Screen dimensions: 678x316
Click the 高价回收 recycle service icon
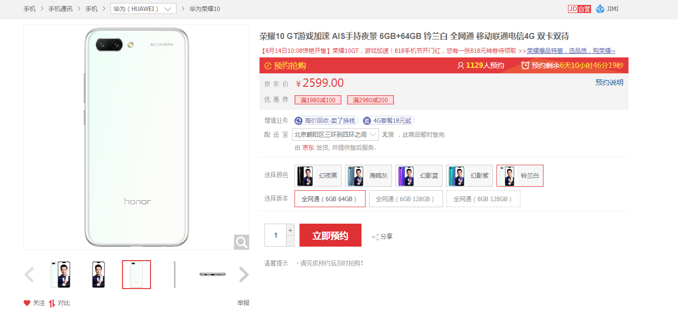[298, 121]
